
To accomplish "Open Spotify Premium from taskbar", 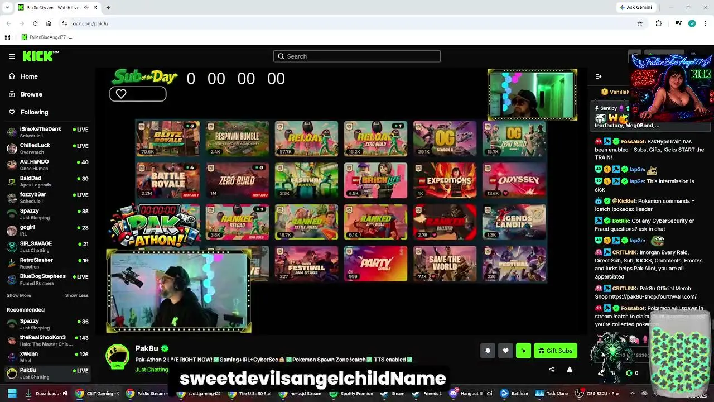I will [351, 393].
